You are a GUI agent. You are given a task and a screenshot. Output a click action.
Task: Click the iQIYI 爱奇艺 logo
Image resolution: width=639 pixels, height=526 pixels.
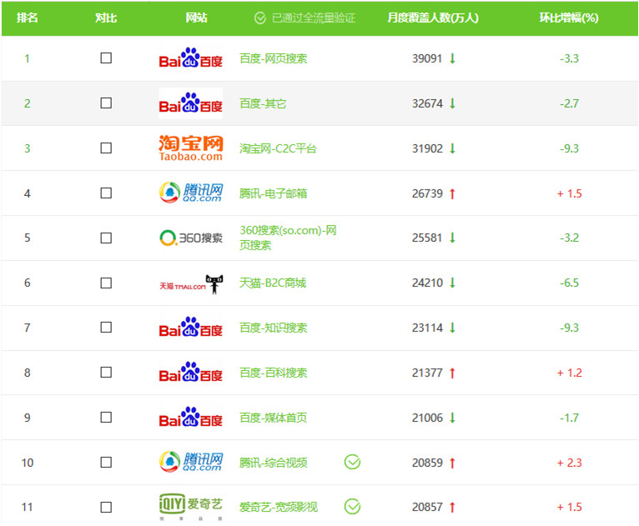point(191,507)
